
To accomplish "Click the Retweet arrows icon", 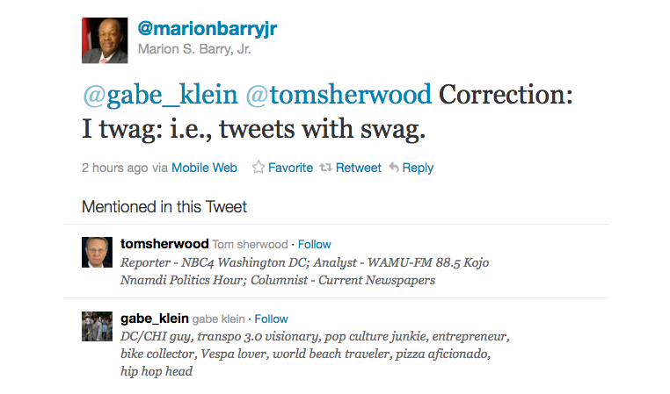I will (x=325, y=168).
